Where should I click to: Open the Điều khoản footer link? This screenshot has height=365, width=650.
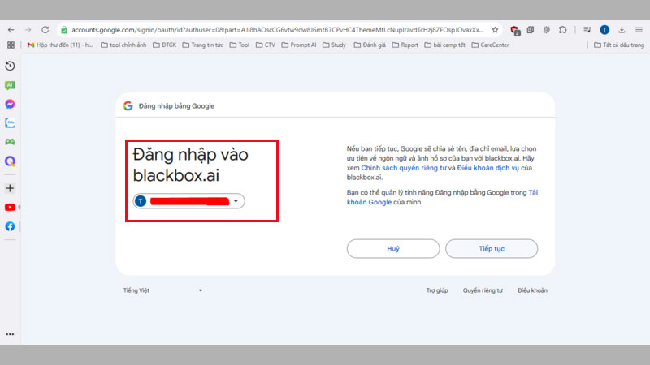[x=532, y=290]
